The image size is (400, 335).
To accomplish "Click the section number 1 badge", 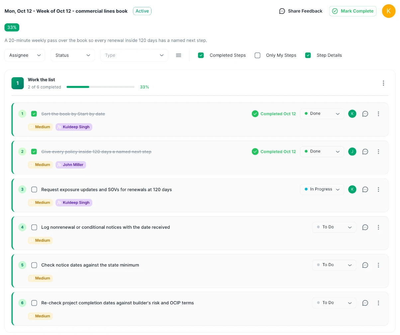I will [18, 83].
